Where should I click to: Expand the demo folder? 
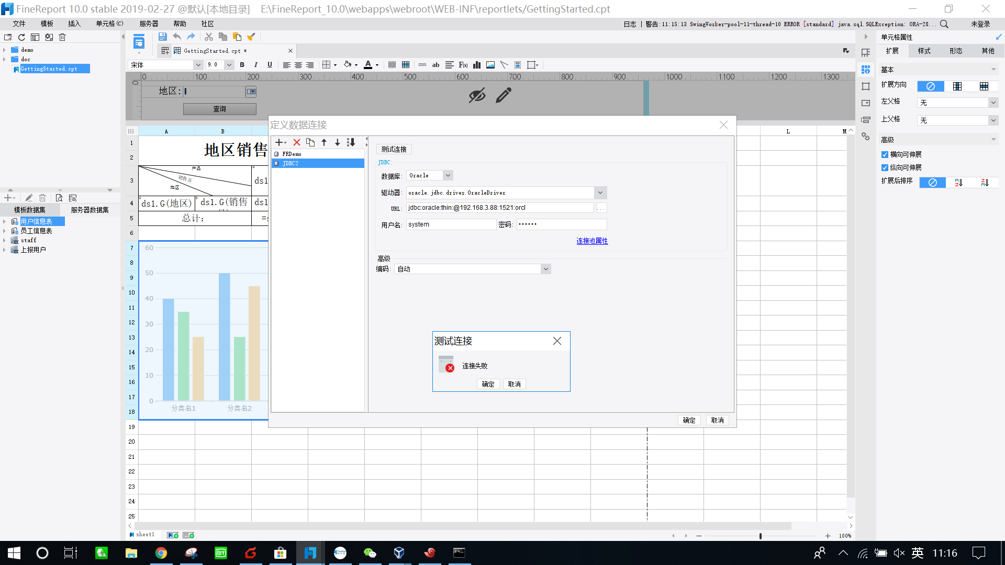pos(4,50)
